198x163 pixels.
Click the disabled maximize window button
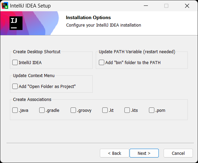(x=166, y=6)
